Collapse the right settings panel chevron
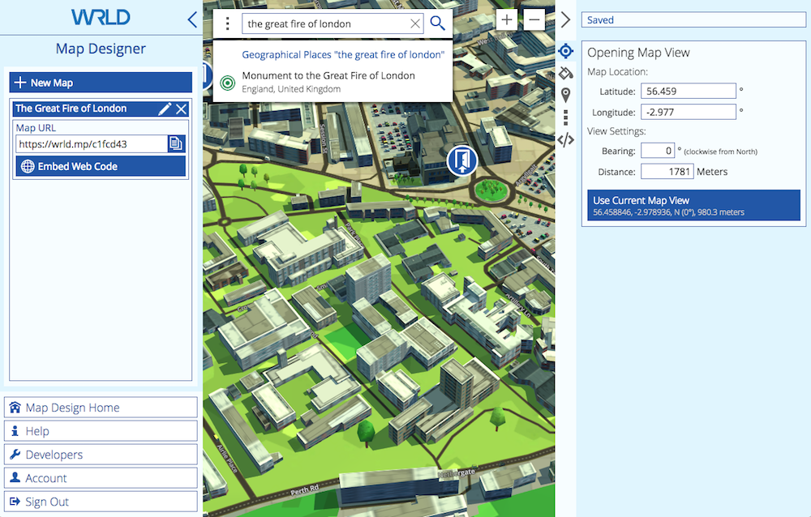 pyautogui.click(x=566, y=20)
